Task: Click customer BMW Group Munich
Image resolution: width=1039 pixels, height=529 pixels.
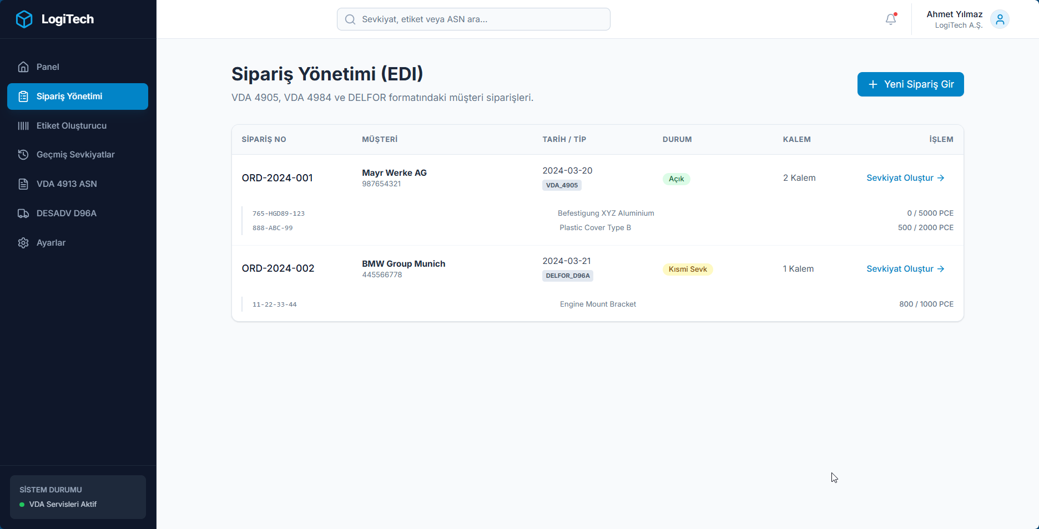Action: click(x=404, y=264)
